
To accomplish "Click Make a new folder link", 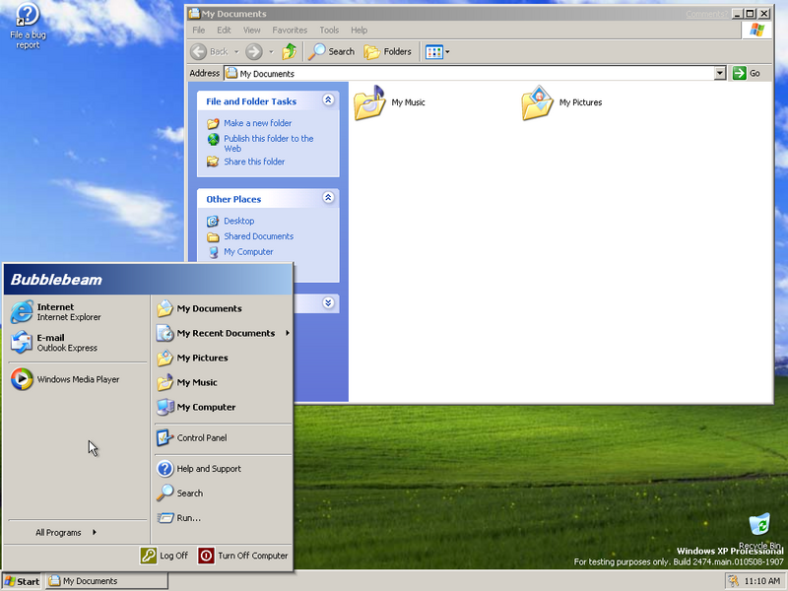I will [257, 123].
